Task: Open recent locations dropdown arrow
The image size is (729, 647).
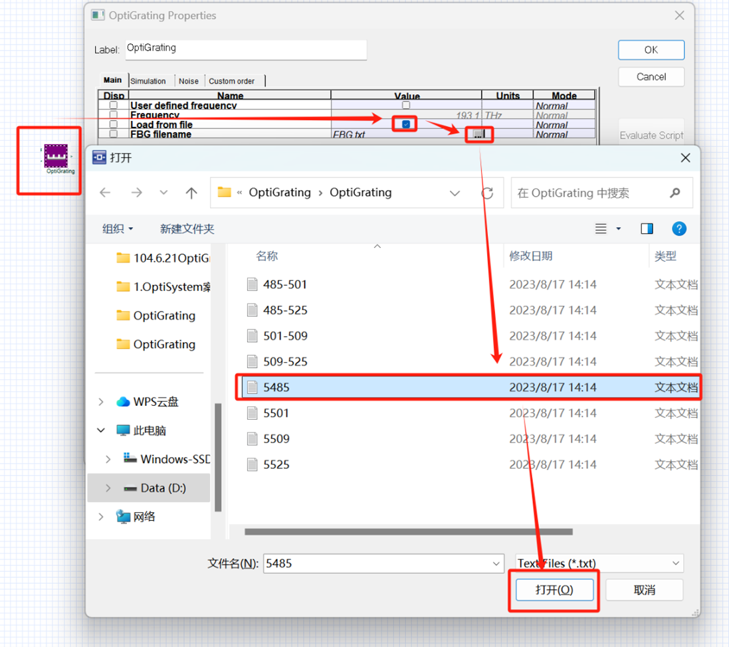Action: 163,193
